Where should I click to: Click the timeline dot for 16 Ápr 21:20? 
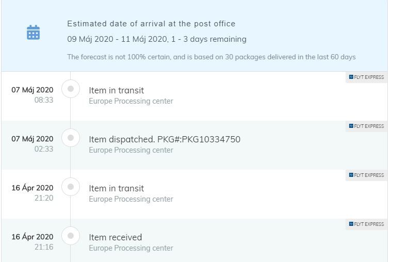pos(71,187)
